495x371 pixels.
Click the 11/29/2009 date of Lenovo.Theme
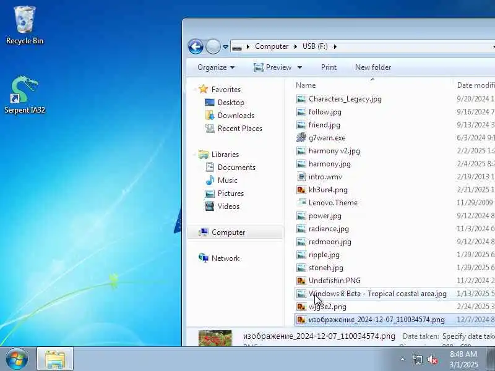(x=475, y=203)
